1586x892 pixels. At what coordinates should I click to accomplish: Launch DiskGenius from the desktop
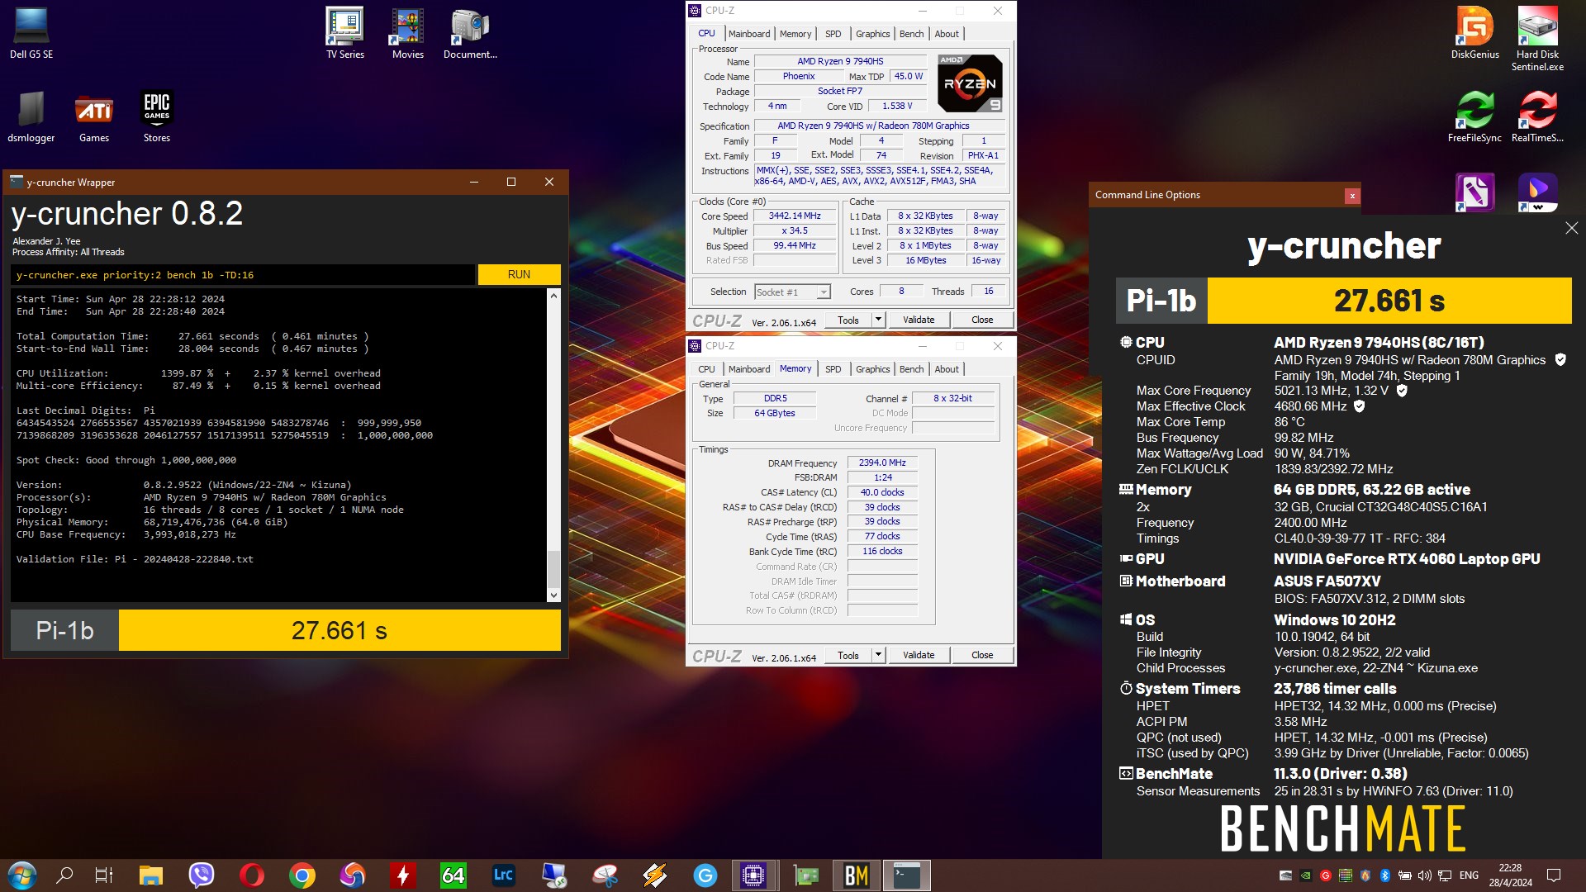[x=1474, y=34]
